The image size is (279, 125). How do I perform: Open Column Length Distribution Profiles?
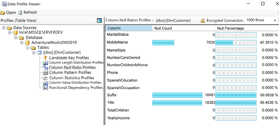coord(76,63)
